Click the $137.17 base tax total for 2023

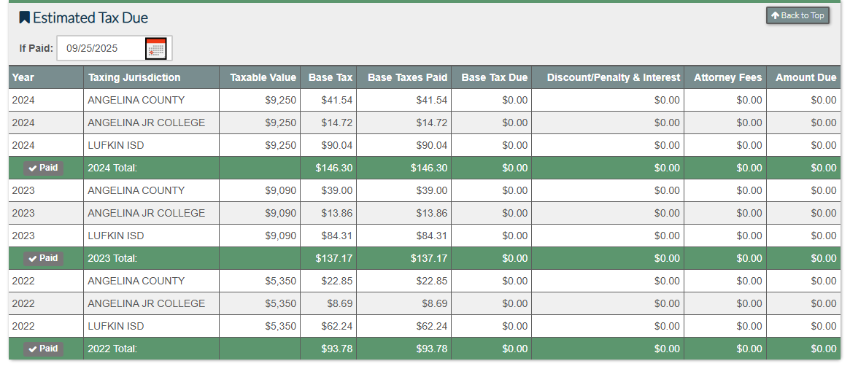pyautogui.click(x=334, y=258)
